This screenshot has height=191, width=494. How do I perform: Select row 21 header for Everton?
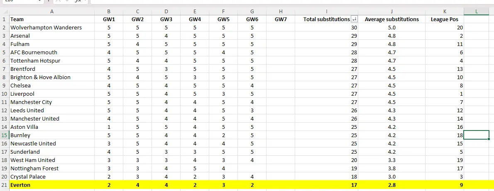(4, 185)
